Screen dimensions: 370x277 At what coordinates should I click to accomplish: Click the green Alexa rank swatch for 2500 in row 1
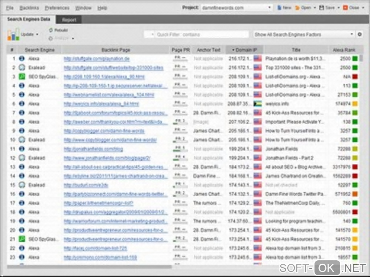[355, 58]
